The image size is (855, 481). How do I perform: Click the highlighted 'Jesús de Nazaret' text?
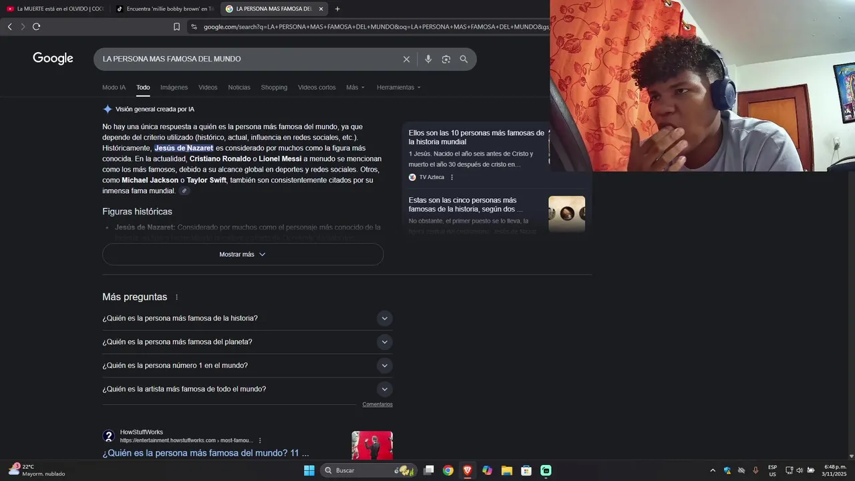click(x=184, y=148)
